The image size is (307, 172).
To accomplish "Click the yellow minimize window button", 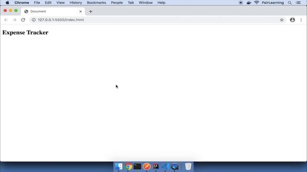I will coord(11,11).
